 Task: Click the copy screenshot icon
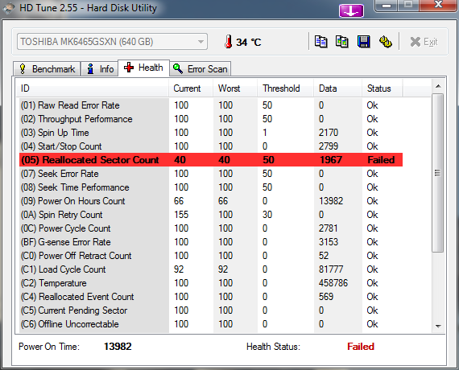(342, 42)
